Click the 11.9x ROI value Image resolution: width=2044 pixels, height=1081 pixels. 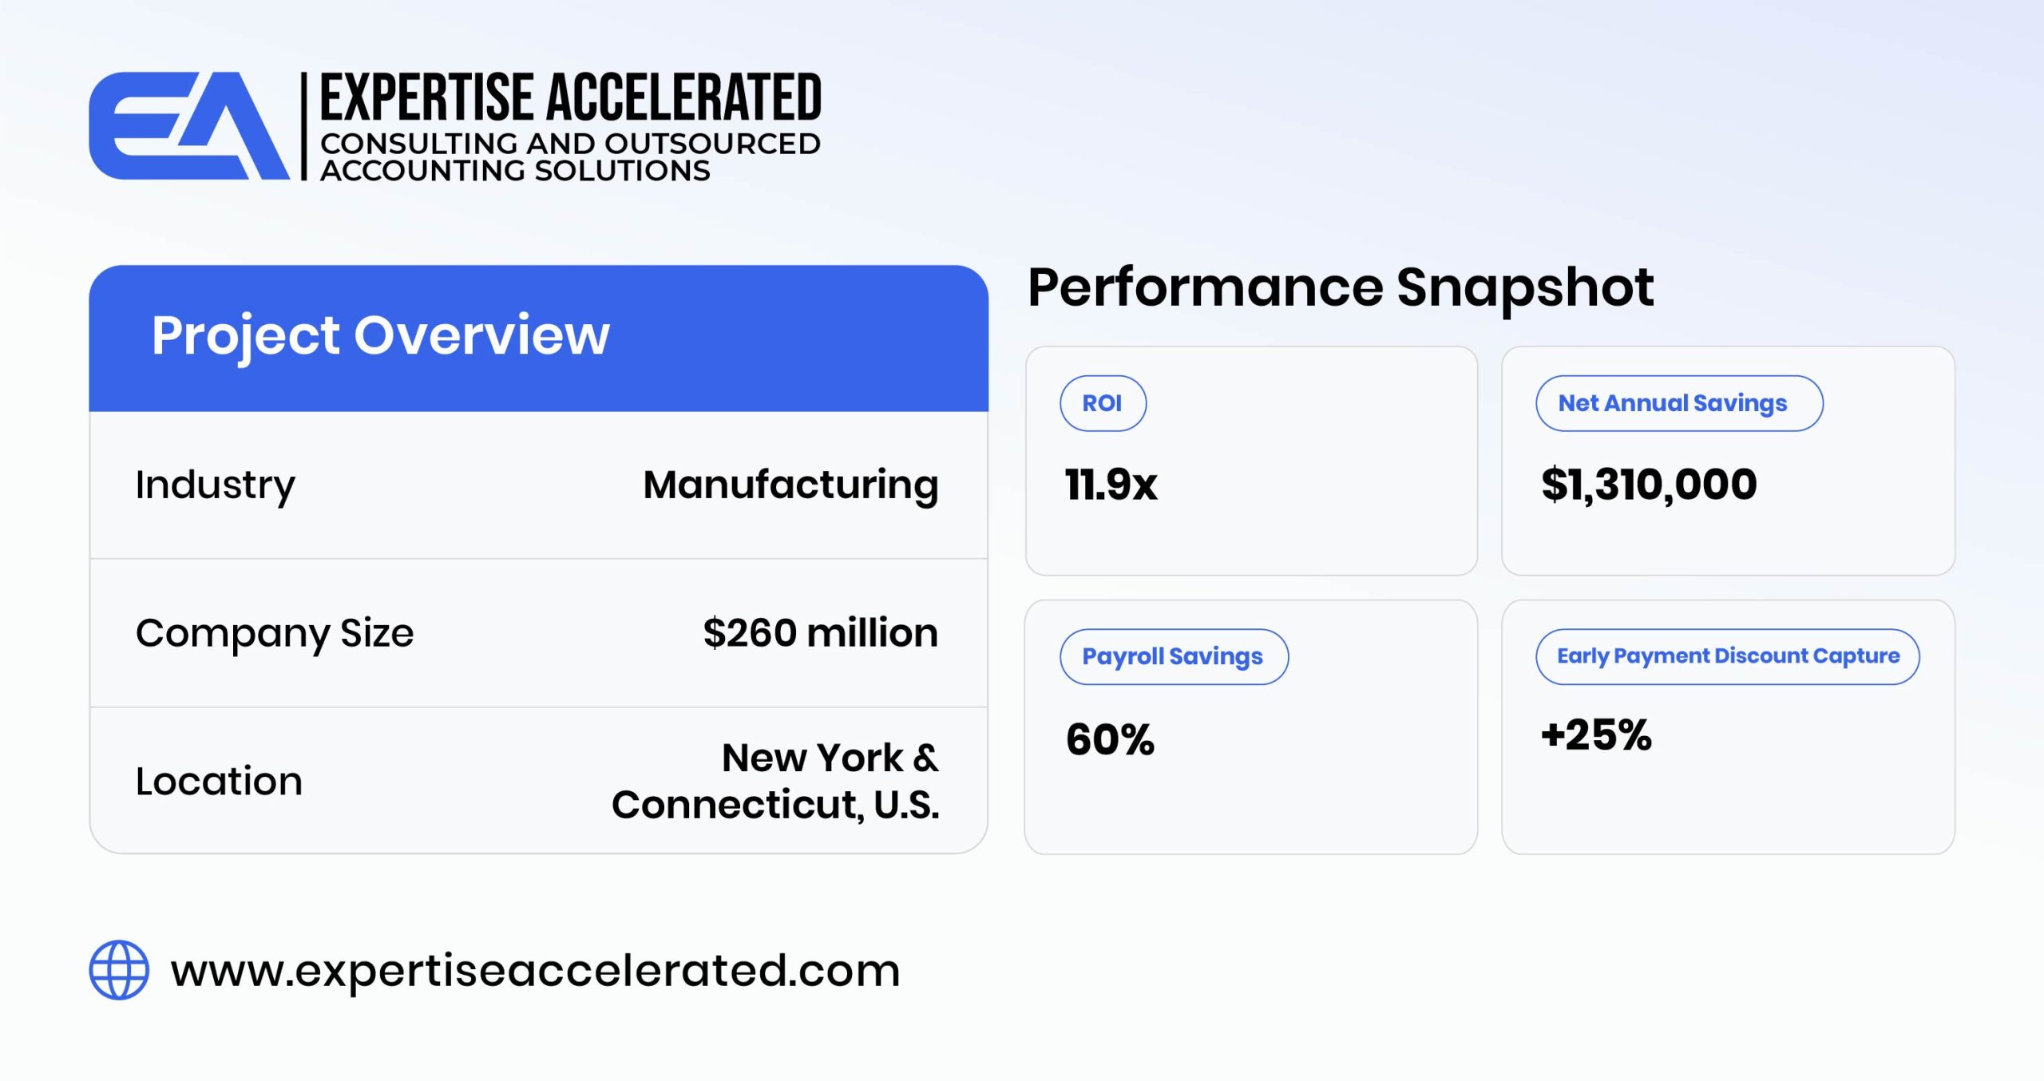pos(1111,485)
